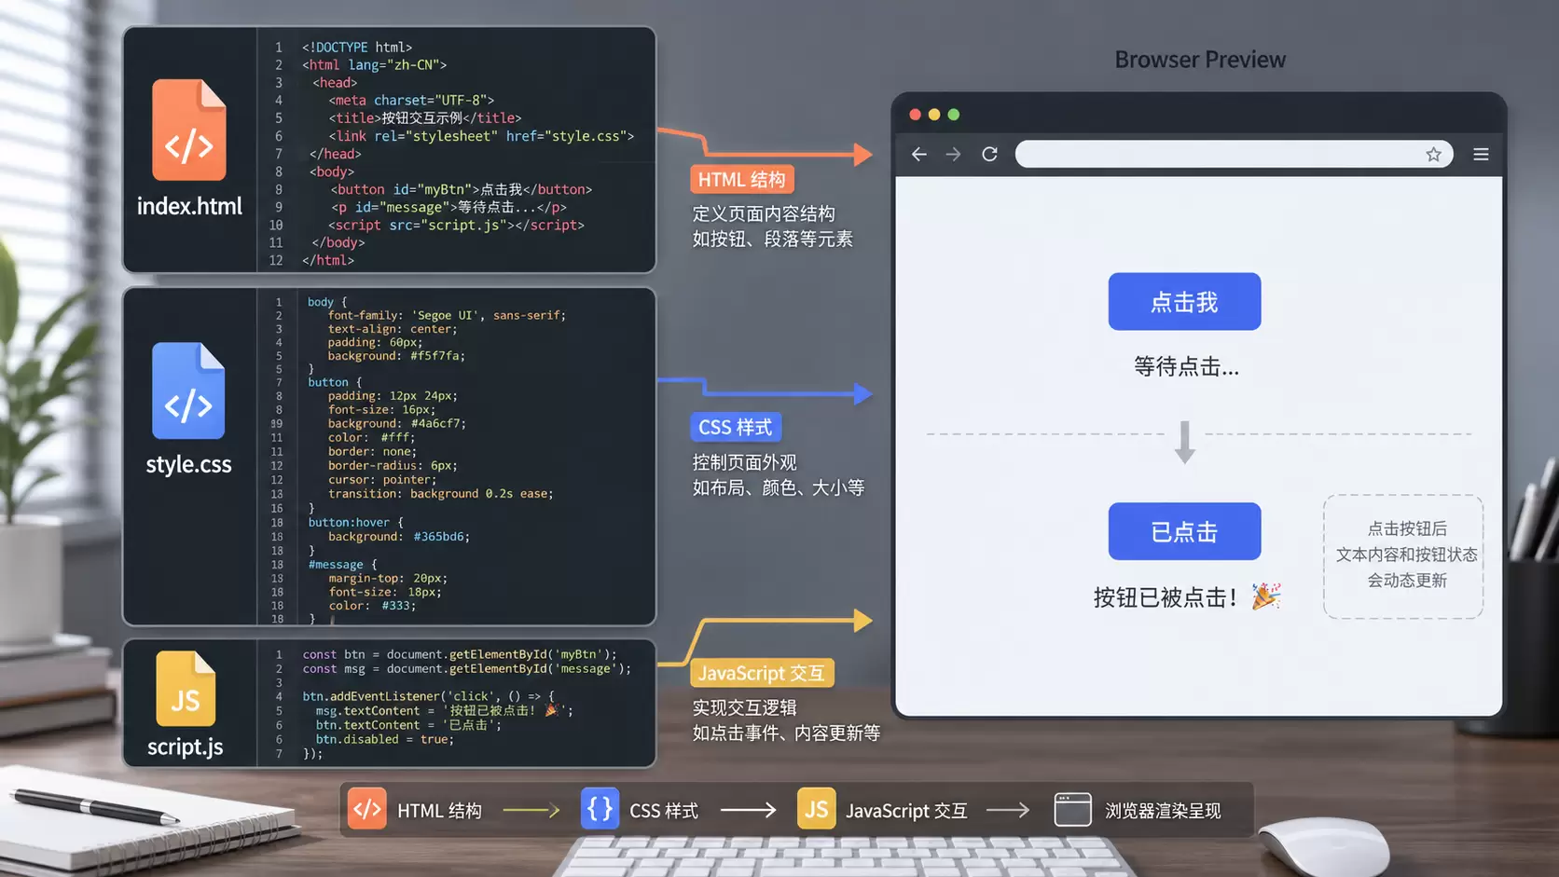
Task: Click the script.js filename label
Action: coord(186,747)
